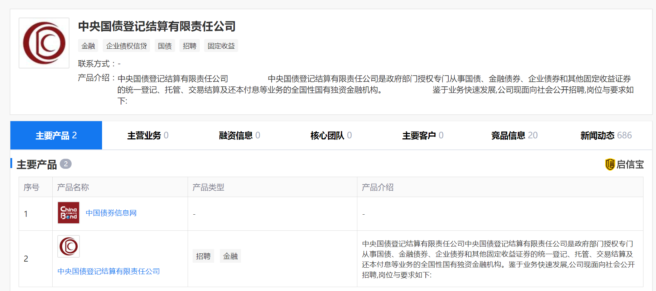Image resolution: width=656 pixels, height=291 pixels.
Task: Click the 招聘 tag in product type column
Action: coord(203,256)
